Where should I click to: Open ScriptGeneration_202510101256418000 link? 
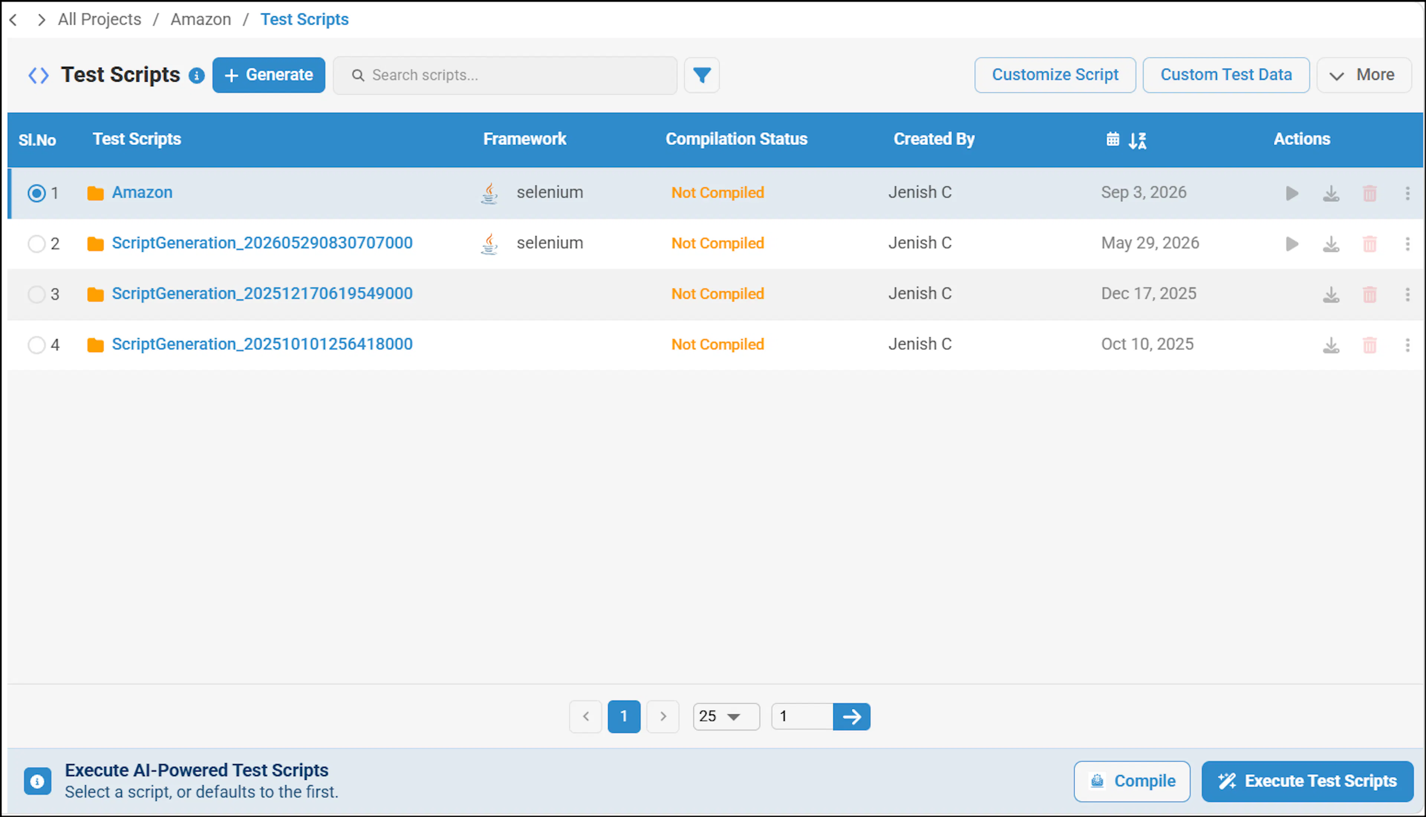point(262,344)
